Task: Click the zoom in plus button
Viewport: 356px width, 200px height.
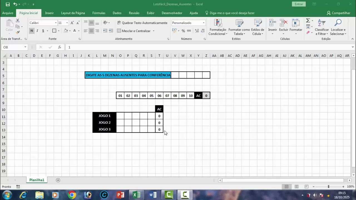Action: click(343, 187)
